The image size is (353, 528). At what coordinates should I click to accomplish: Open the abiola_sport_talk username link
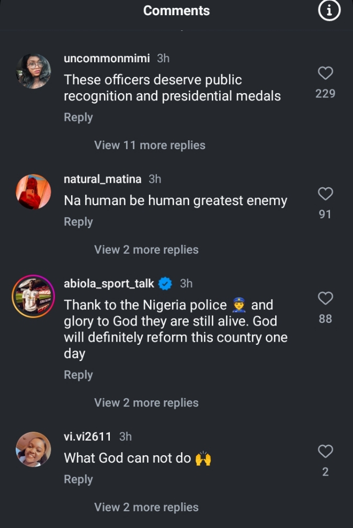(109, 284)
